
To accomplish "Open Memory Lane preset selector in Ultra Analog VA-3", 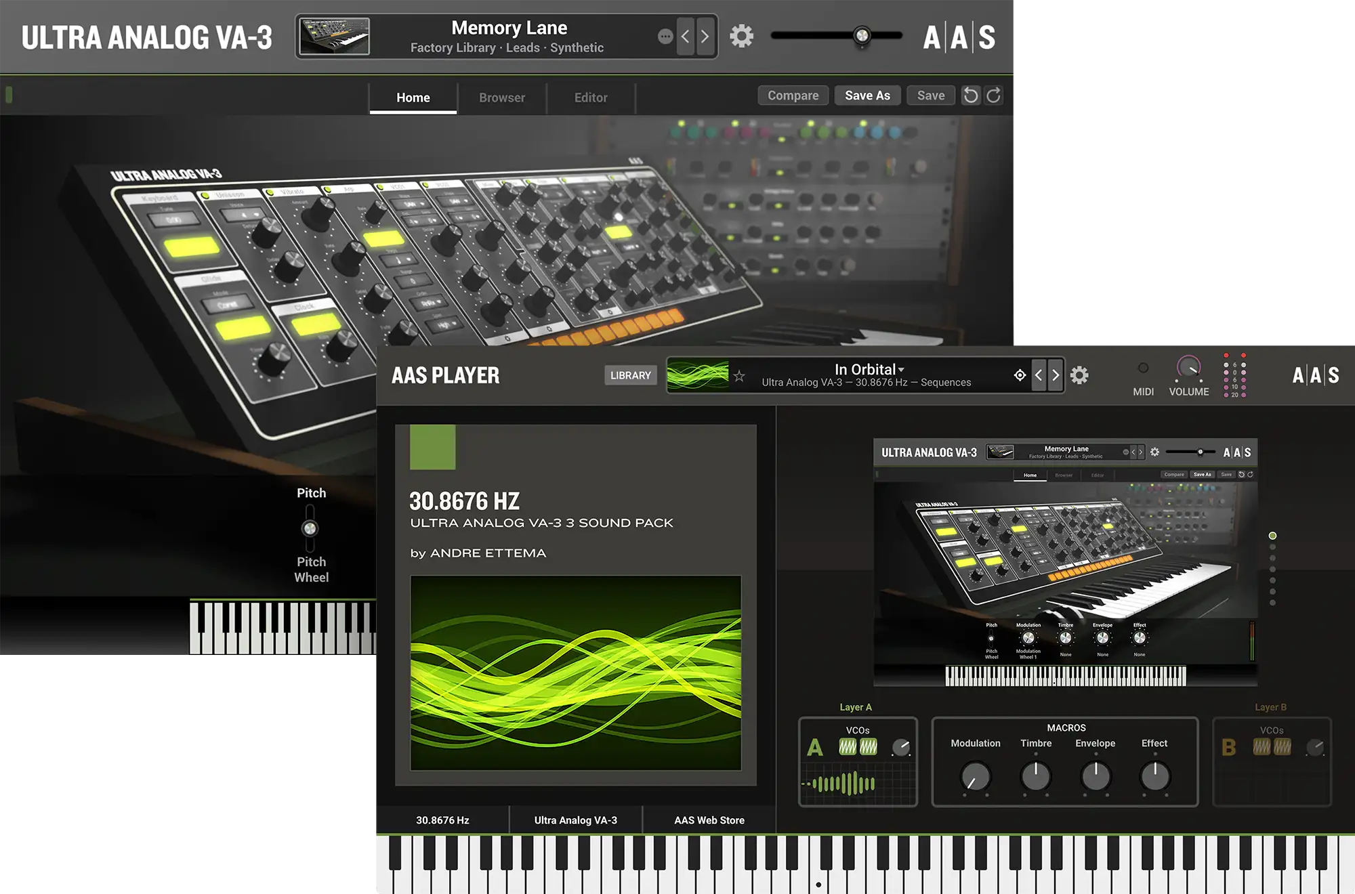I will click(x=507, y=37).
